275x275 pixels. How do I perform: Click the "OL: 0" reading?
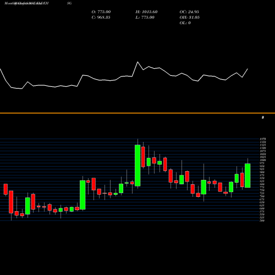[185, 23]
